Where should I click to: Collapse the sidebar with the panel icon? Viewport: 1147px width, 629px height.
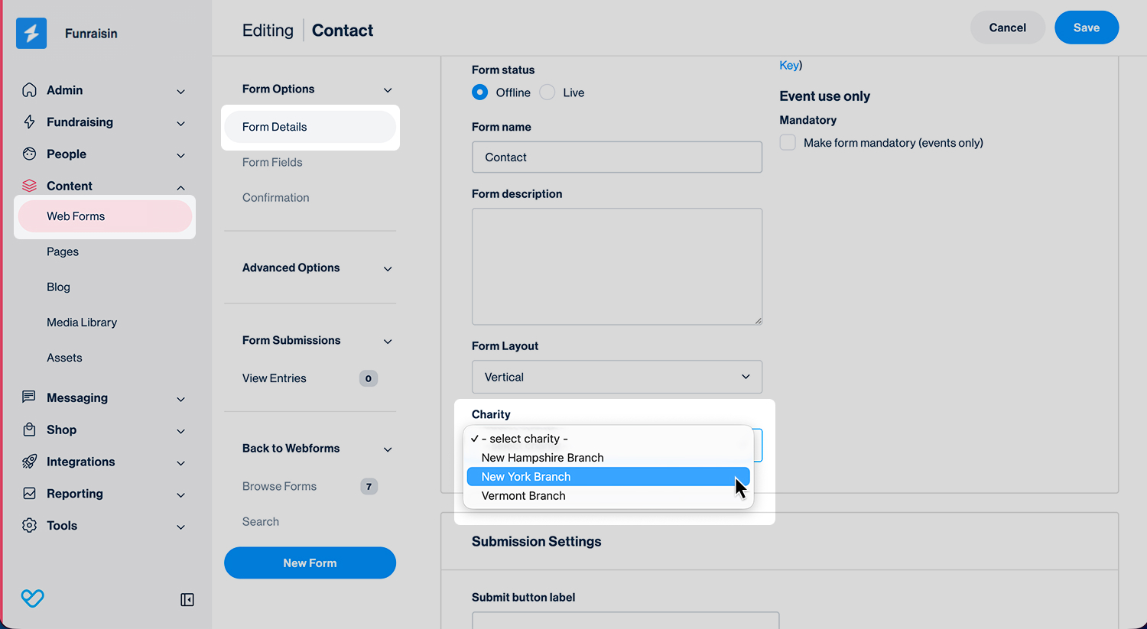[187, 600]
